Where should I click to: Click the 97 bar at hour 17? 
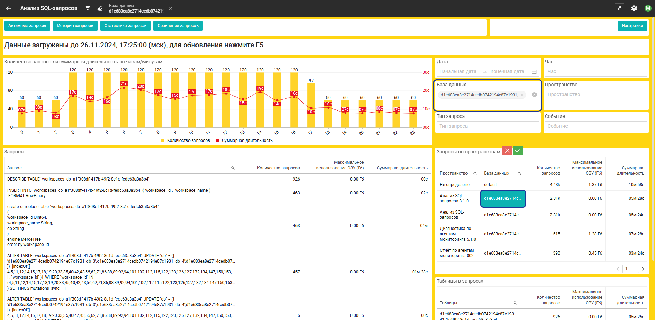tap(311, 105)
